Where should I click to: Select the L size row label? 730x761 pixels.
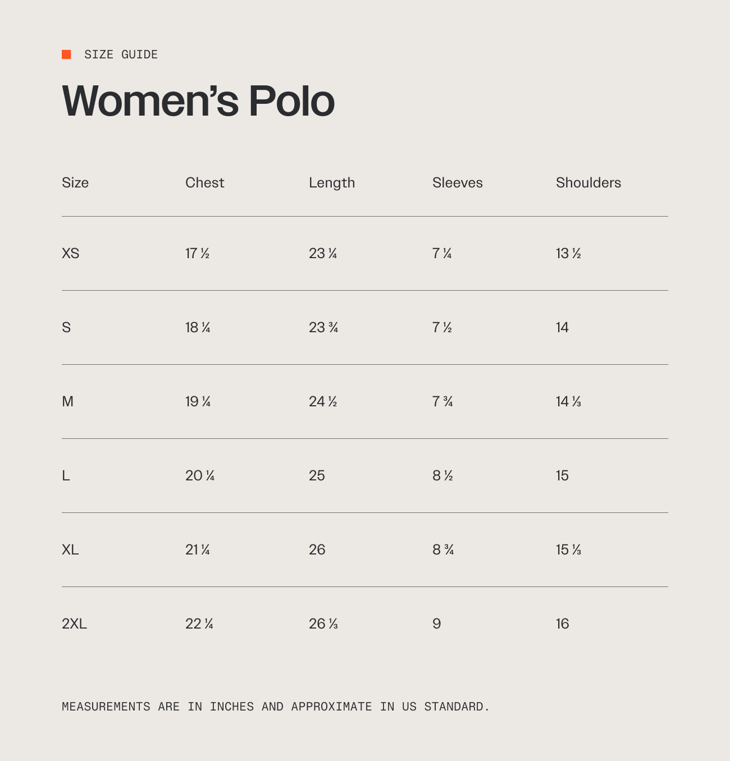[x=66, y=476]
